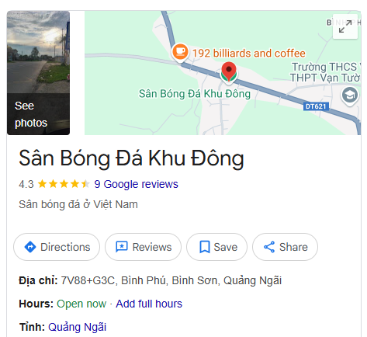Image resolution: width=367 pixels, height=337 pixels.
Task: Click Add full hours link
Action: click(x=149, y=304)
